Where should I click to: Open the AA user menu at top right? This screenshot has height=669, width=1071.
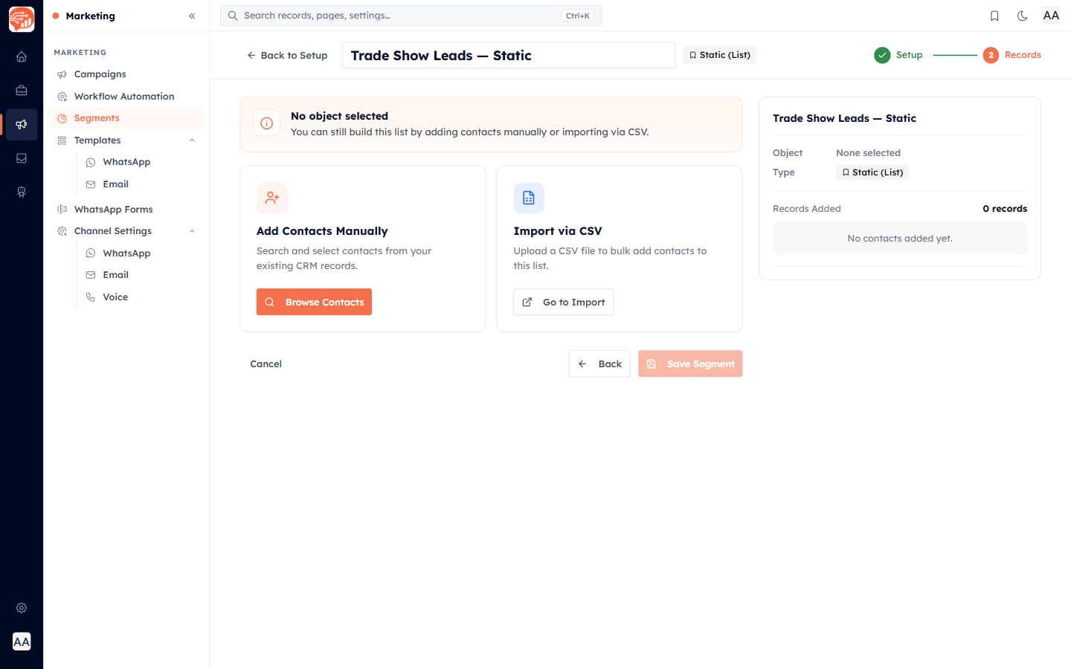tap(1051, 16)
